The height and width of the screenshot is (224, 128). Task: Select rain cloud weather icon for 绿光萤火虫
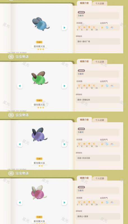[x=107, y=86]
